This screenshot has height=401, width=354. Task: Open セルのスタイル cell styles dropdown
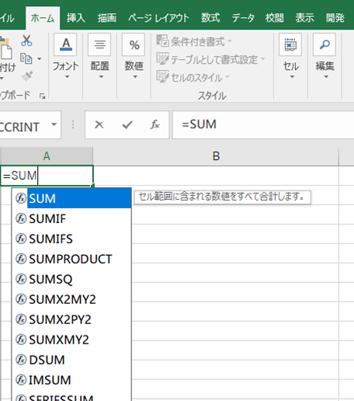(x=193, y=77)
